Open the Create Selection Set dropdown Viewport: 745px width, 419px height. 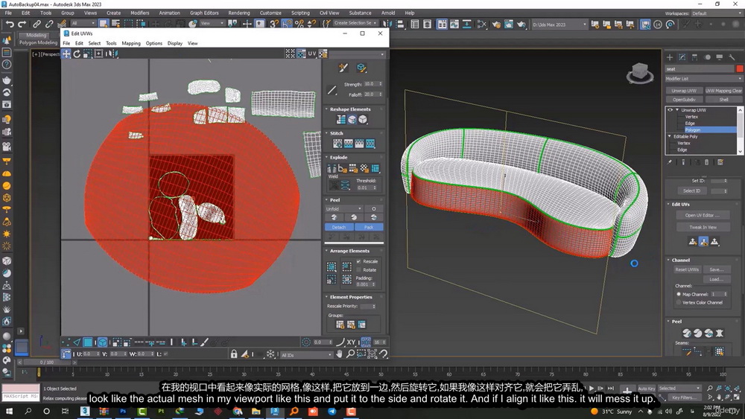tap(355, 23)
